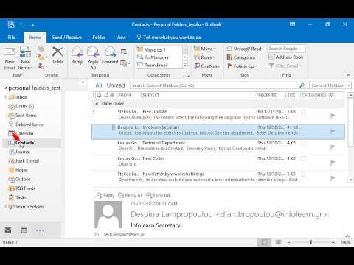354x265 pixels.
Task: Click the Team Email quick step
Action: (x=159, y=65)
